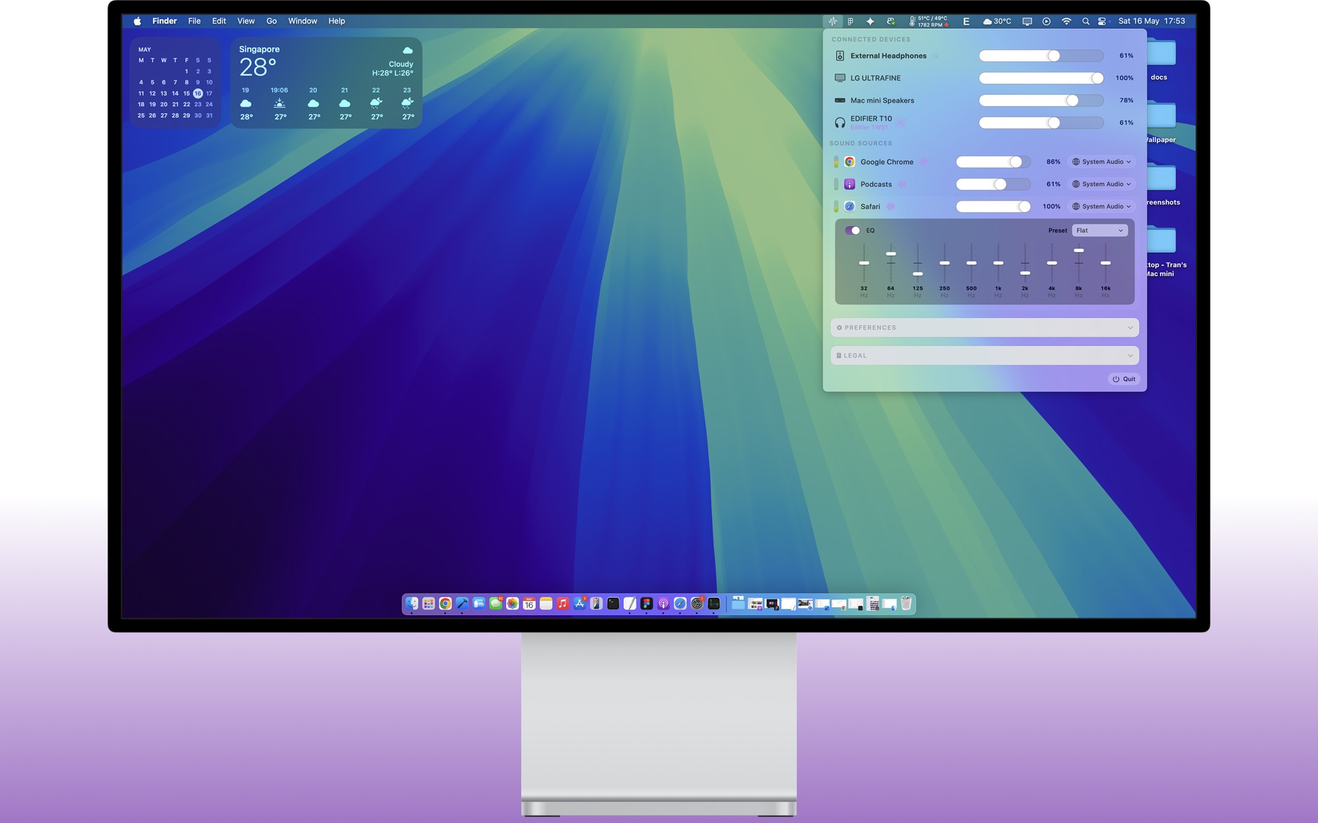1318x823 pixels.
Task: Click the External Headphones speaker icon
Action: coord(840,56)
